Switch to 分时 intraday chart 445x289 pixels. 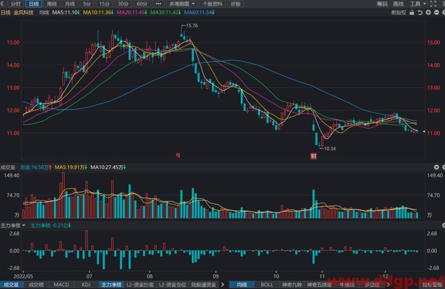[16, 3]
